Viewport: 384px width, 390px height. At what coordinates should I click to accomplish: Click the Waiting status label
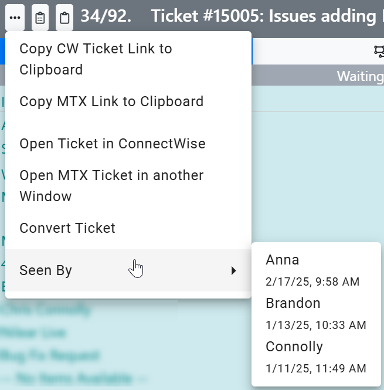tap(360, 76)
